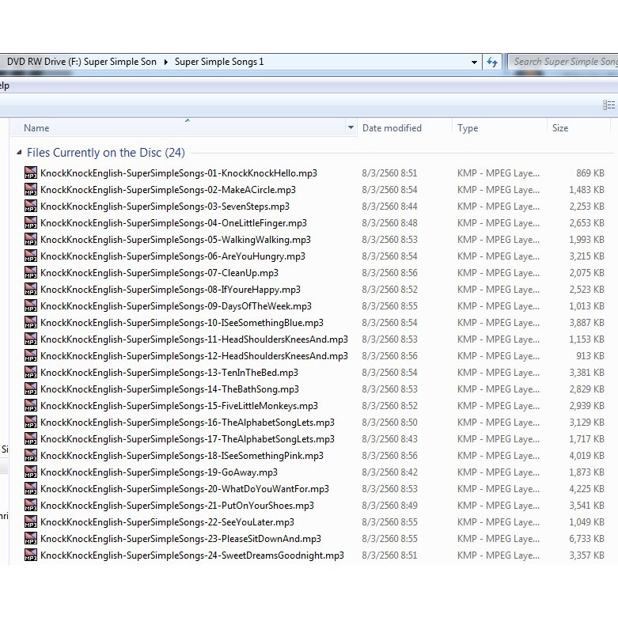Click the Search Super Simple Songs field

564,62
